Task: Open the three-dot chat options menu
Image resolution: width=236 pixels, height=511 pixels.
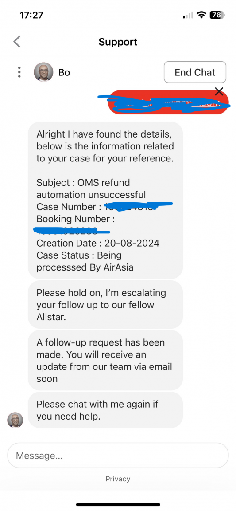Action: pyautogui.click(x=19, y=72)
